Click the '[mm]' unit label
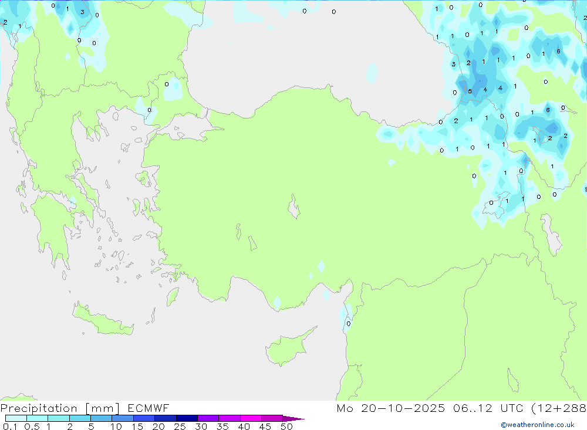 point(103,408)
